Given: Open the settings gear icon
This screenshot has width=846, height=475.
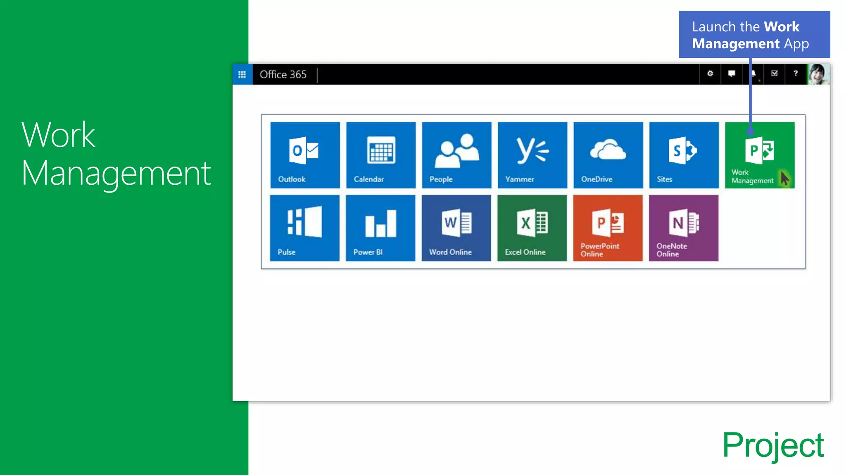Looking at the screenshot, I should tap(710, 74).
